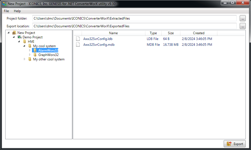Collapse the New Project tree node

pos(9,33)
